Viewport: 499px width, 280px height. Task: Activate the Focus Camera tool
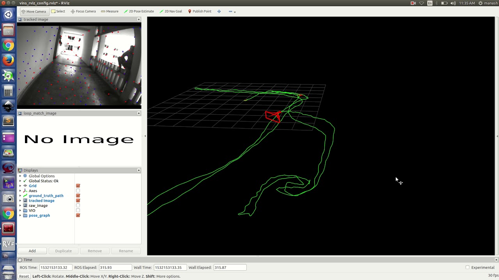[83, 11]
